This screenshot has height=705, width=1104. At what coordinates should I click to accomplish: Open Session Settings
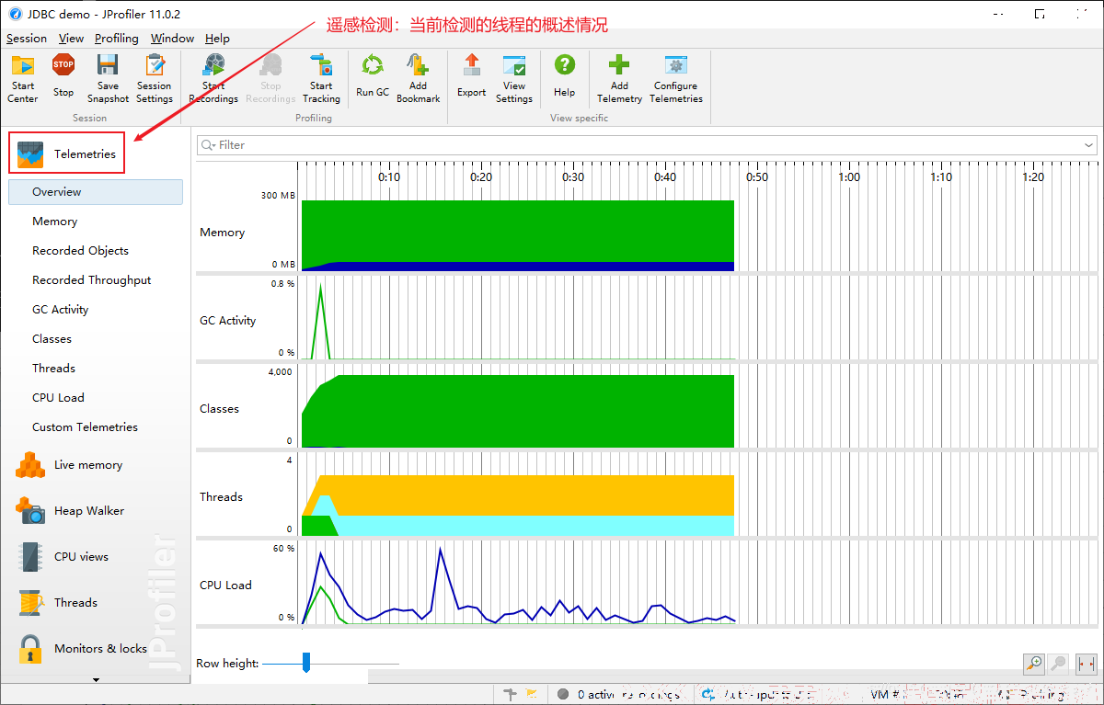(x=155, y=78)
